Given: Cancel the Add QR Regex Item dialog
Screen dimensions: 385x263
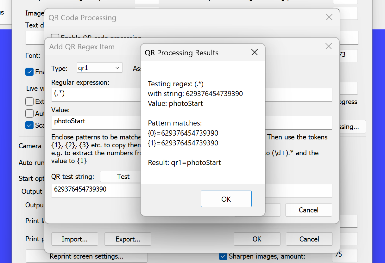Looking at the screenshot, I should click(x=308, y=210).
